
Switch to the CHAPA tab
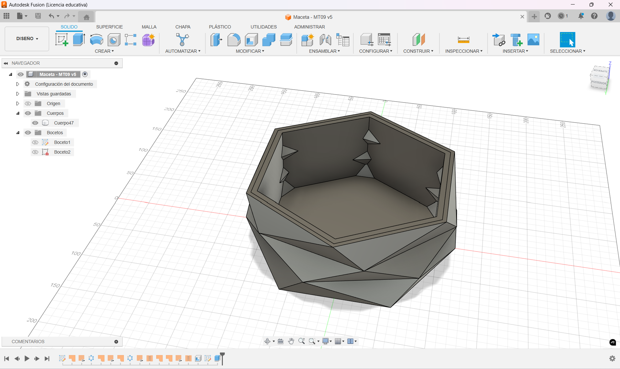coord(183,27)
